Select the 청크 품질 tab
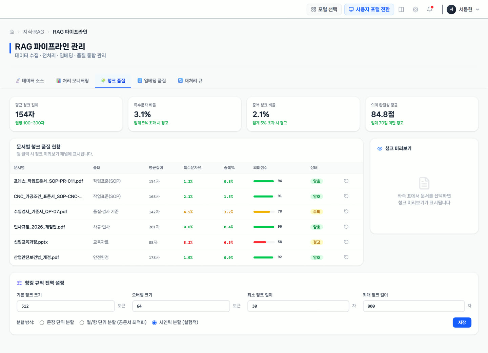 pyautogui.click(x=113, y=81)
